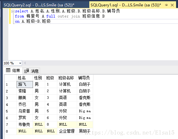This screenshot has height=139, width=178.
Task: Open the 100 % zoom dropdown
Action: [20, 63]
